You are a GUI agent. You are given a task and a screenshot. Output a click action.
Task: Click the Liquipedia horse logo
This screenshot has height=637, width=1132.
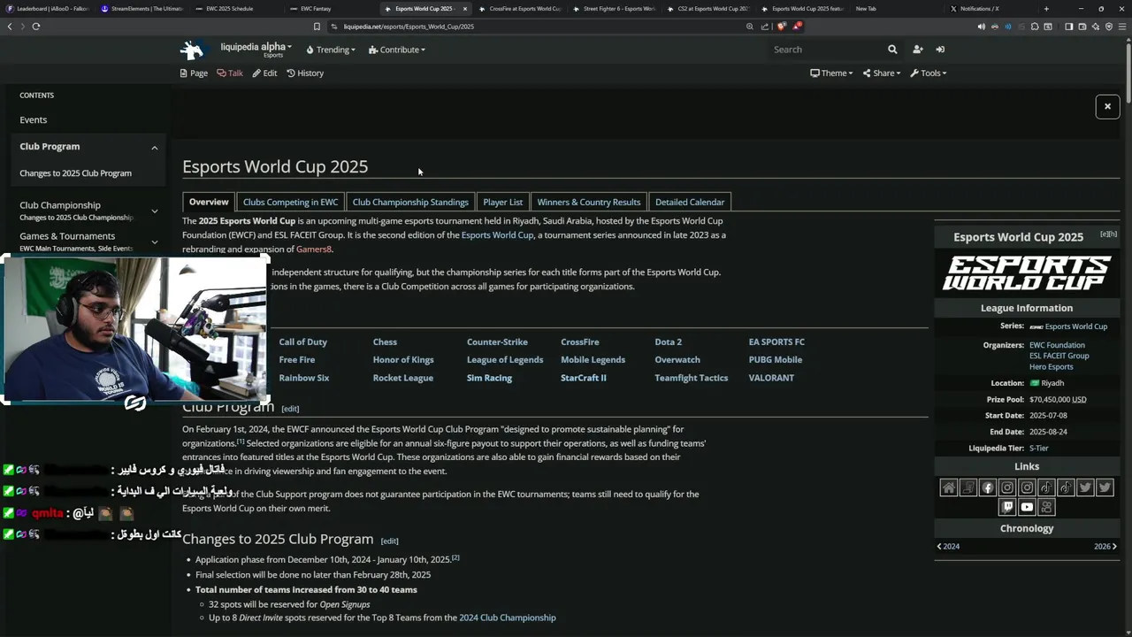click(192, 50)
